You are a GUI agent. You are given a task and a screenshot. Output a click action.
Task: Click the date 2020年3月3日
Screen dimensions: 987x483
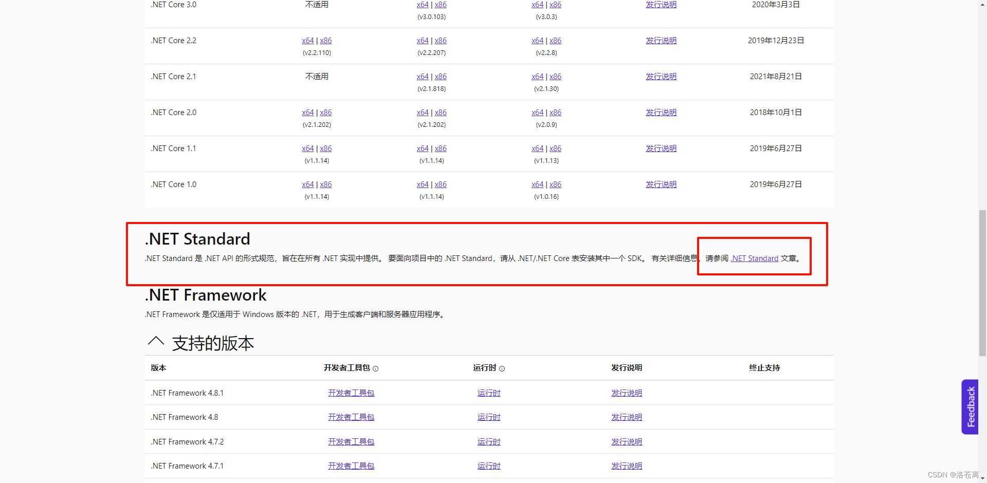pyautogui.click(x=776, y=5)
